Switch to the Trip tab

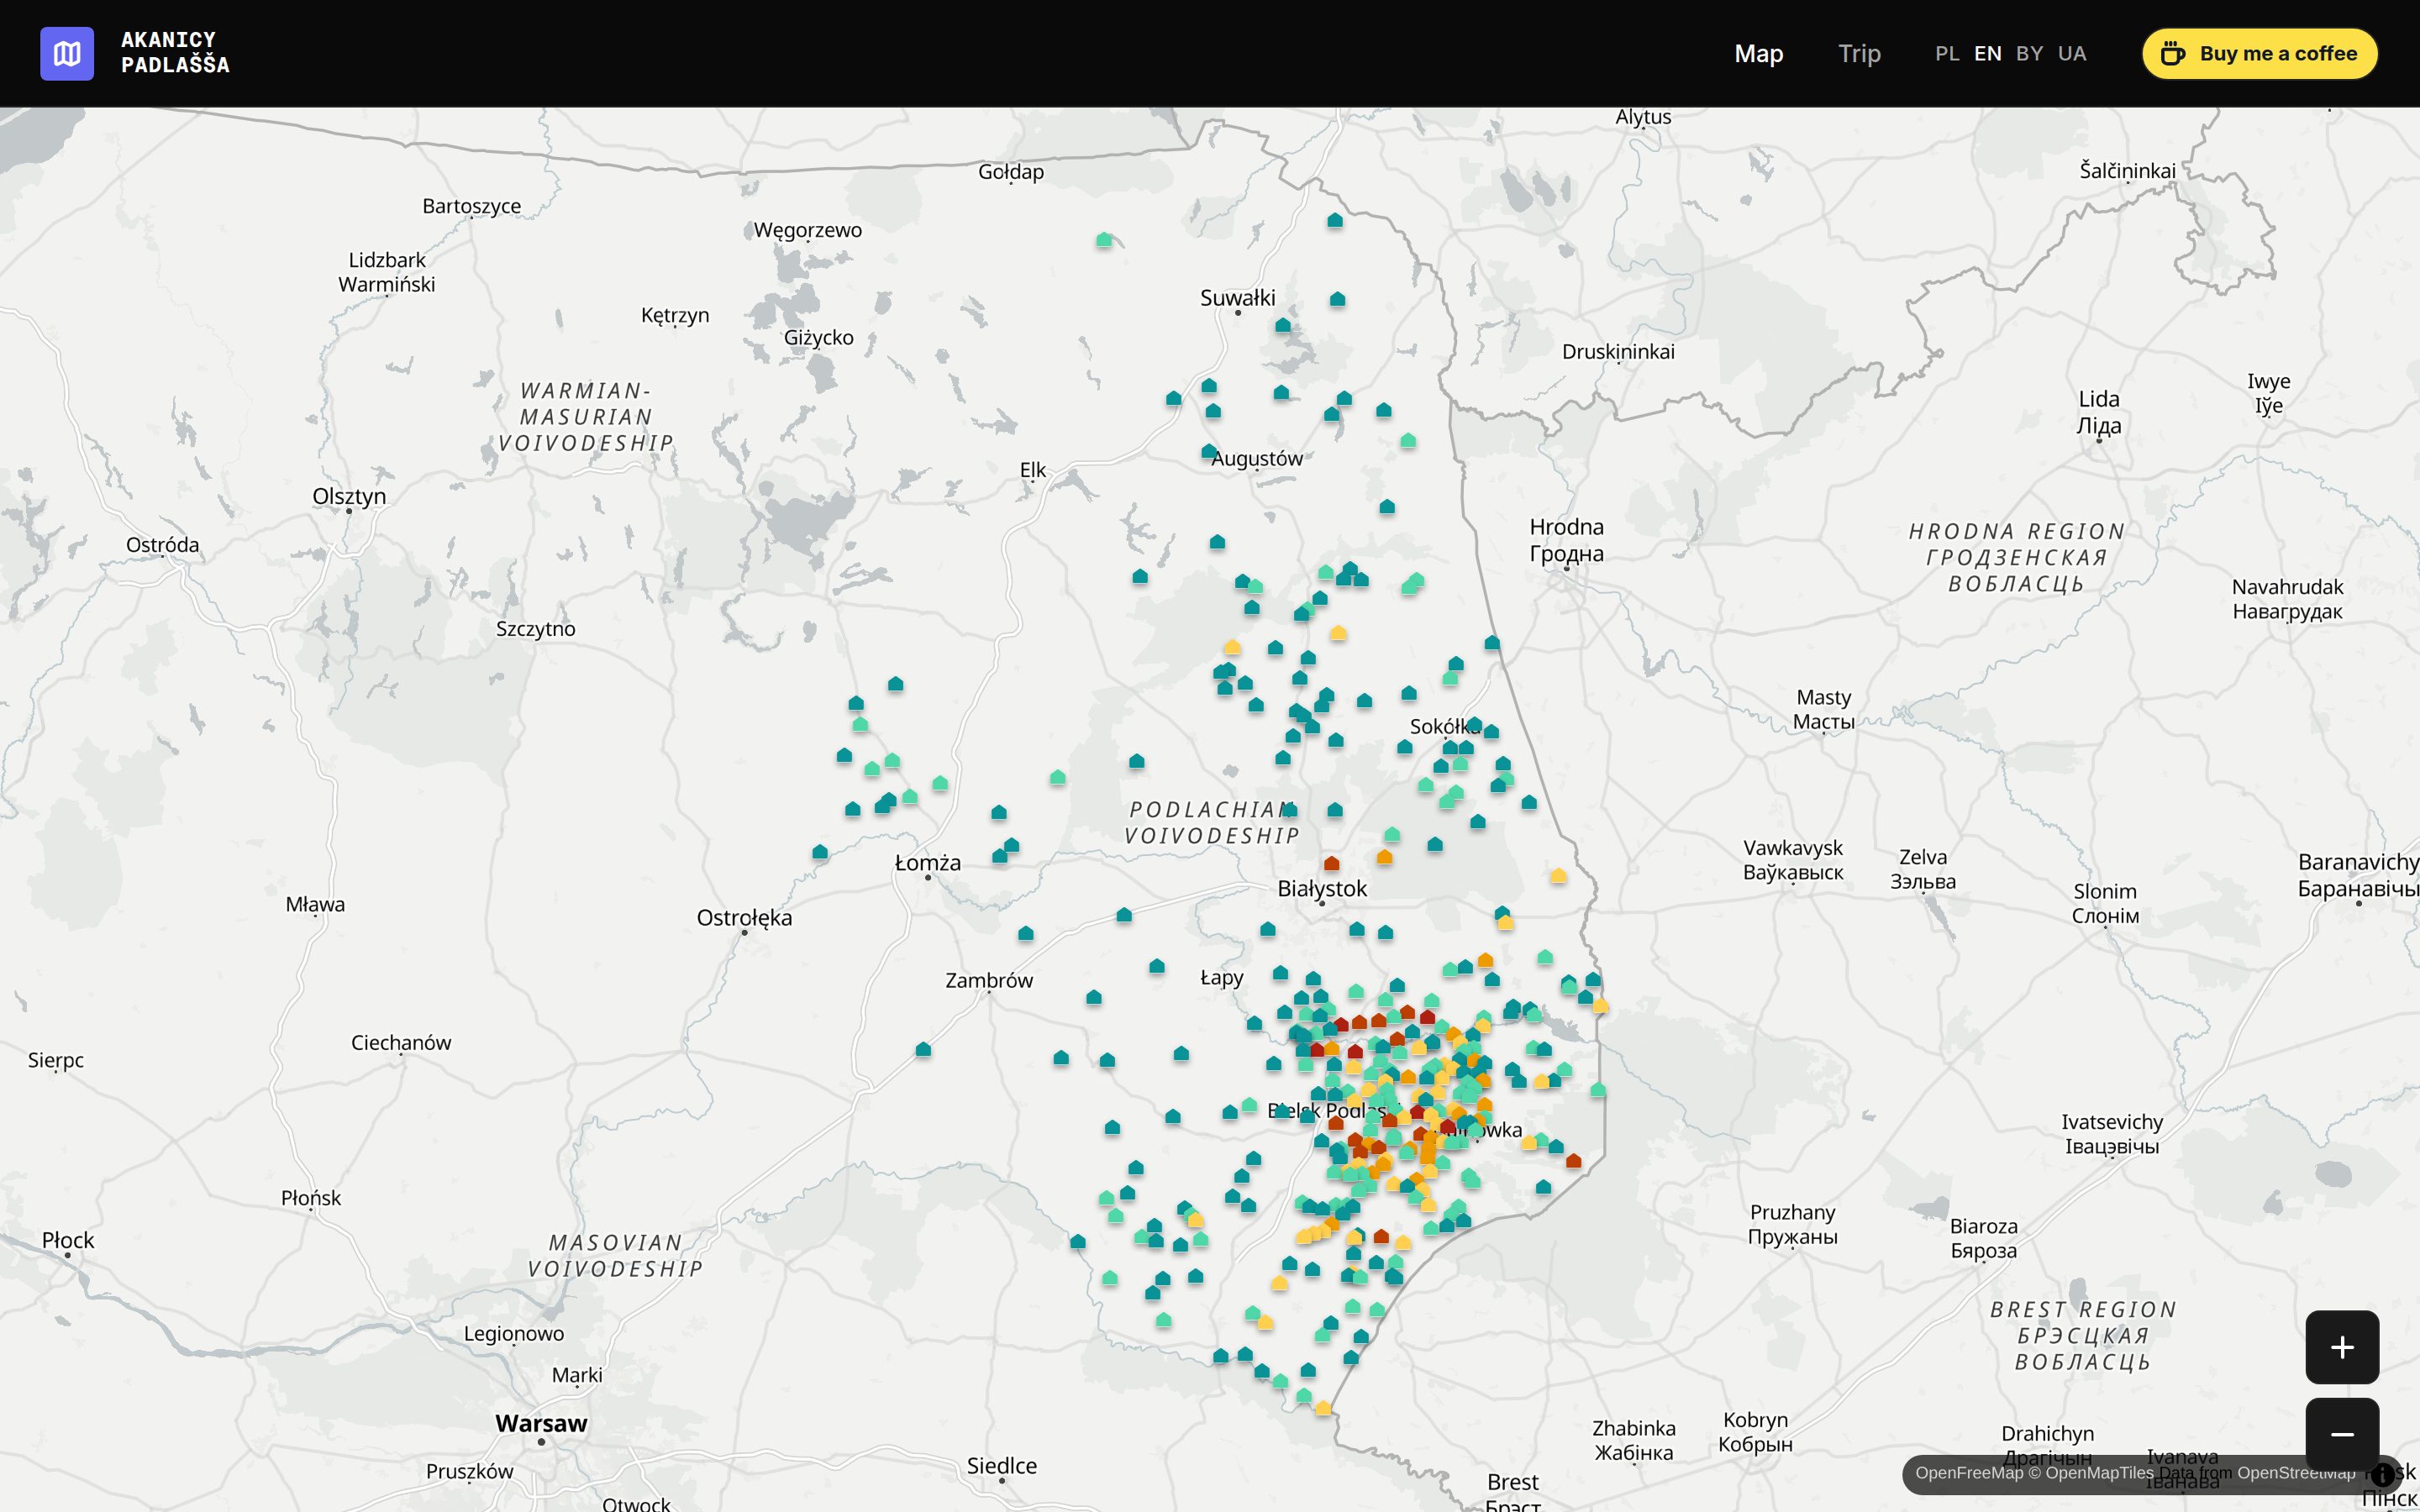click(1859, 53)
